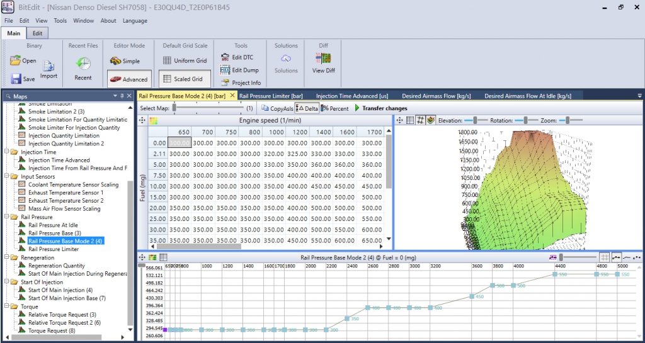The image size is (645, 343).
Task: Click surface color icon in 3D toolbar
Action: (431, 120)
